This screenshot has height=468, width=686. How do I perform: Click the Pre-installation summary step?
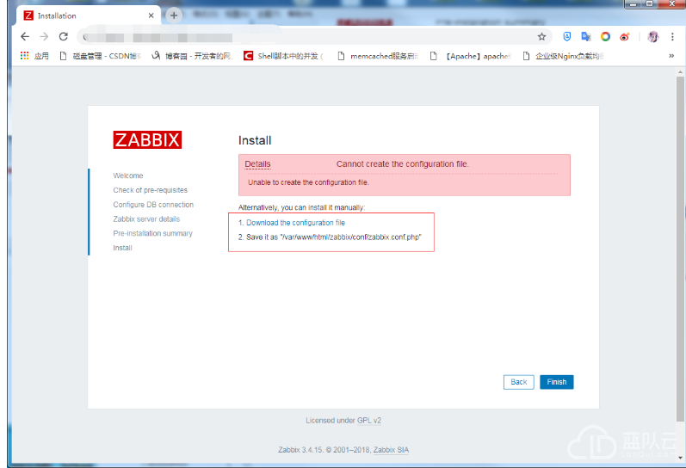(x=152, y=233)
